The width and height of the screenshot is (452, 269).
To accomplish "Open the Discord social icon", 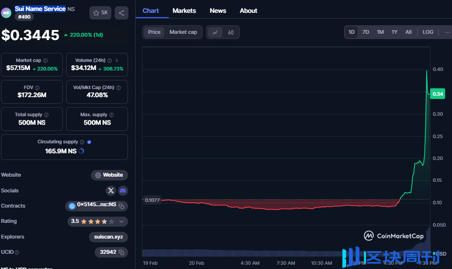I will (123, 190).
